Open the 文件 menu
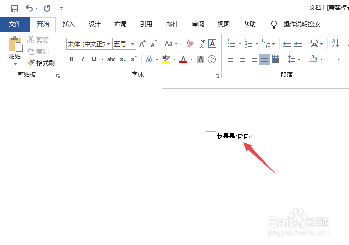Screen dimensions: 349x245 pyautogui.click(x=15, y=24)
